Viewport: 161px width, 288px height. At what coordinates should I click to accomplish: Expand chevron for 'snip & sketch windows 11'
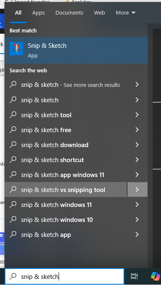click(137, 204)
